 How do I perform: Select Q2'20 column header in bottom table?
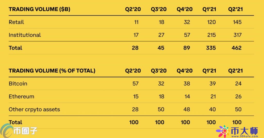click(x=133, y=71)
